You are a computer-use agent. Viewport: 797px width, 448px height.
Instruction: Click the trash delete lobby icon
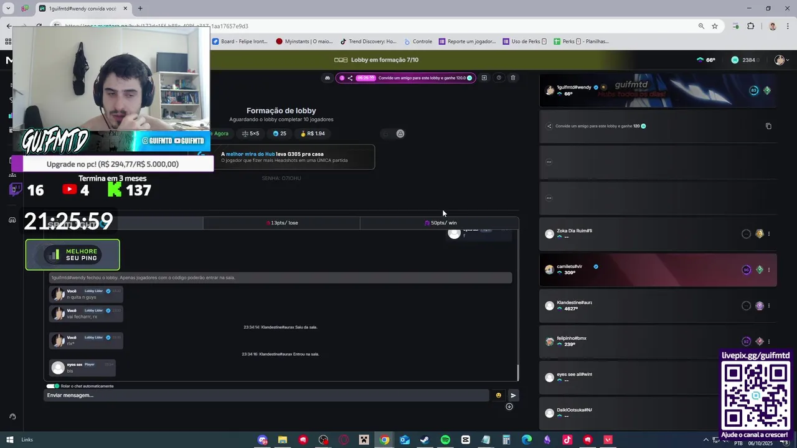click(513, 78)
